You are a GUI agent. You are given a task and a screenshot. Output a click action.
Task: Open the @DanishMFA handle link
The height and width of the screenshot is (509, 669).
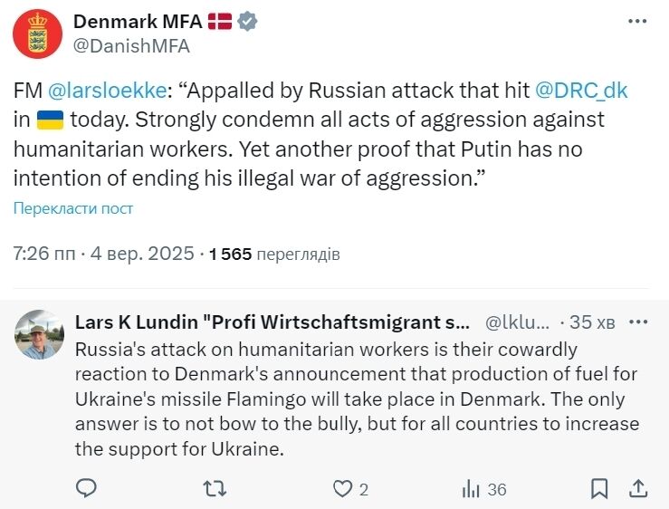[130, 45]
